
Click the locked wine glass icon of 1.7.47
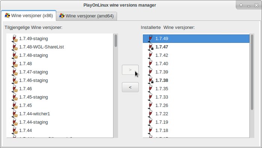point(151,47)
